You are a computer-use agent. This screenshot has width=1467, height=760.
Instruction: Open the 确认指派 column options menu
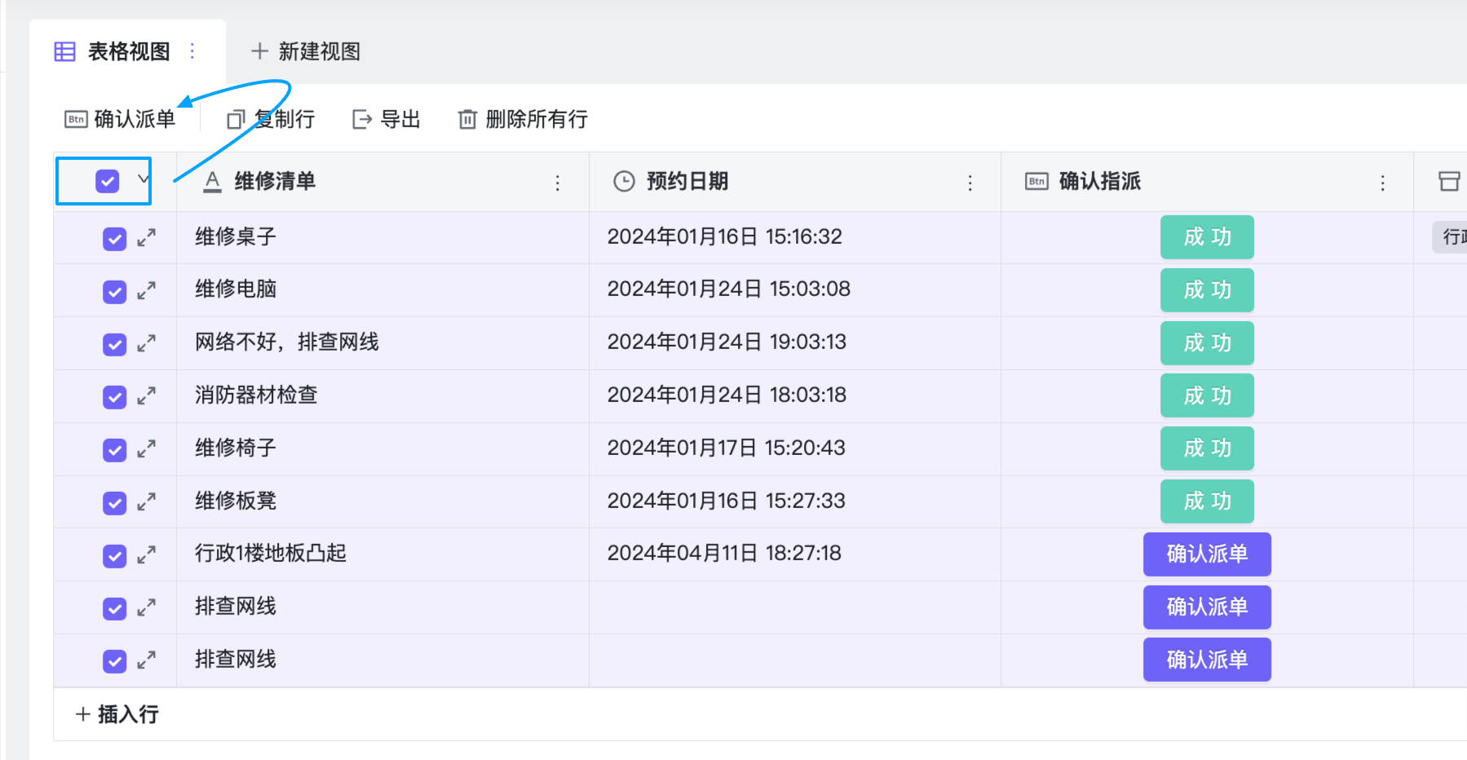coord(1382,183)
